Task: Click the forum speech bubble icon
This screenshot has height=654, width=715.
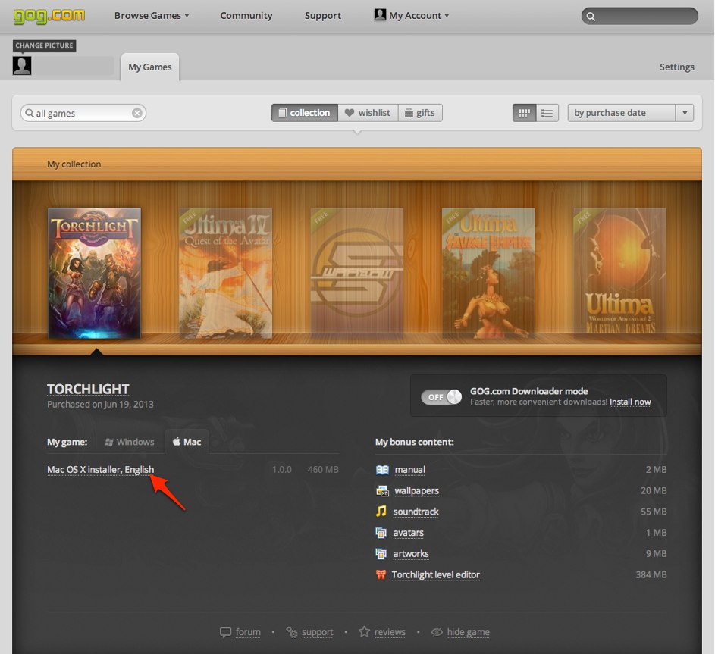Action: pyautogui.click(x=226, y=632)
